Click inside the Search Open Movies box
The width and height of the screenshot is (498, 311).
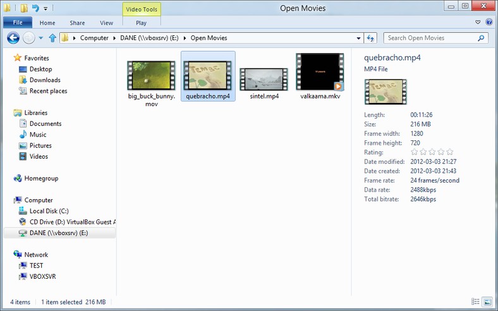(430, 38)
